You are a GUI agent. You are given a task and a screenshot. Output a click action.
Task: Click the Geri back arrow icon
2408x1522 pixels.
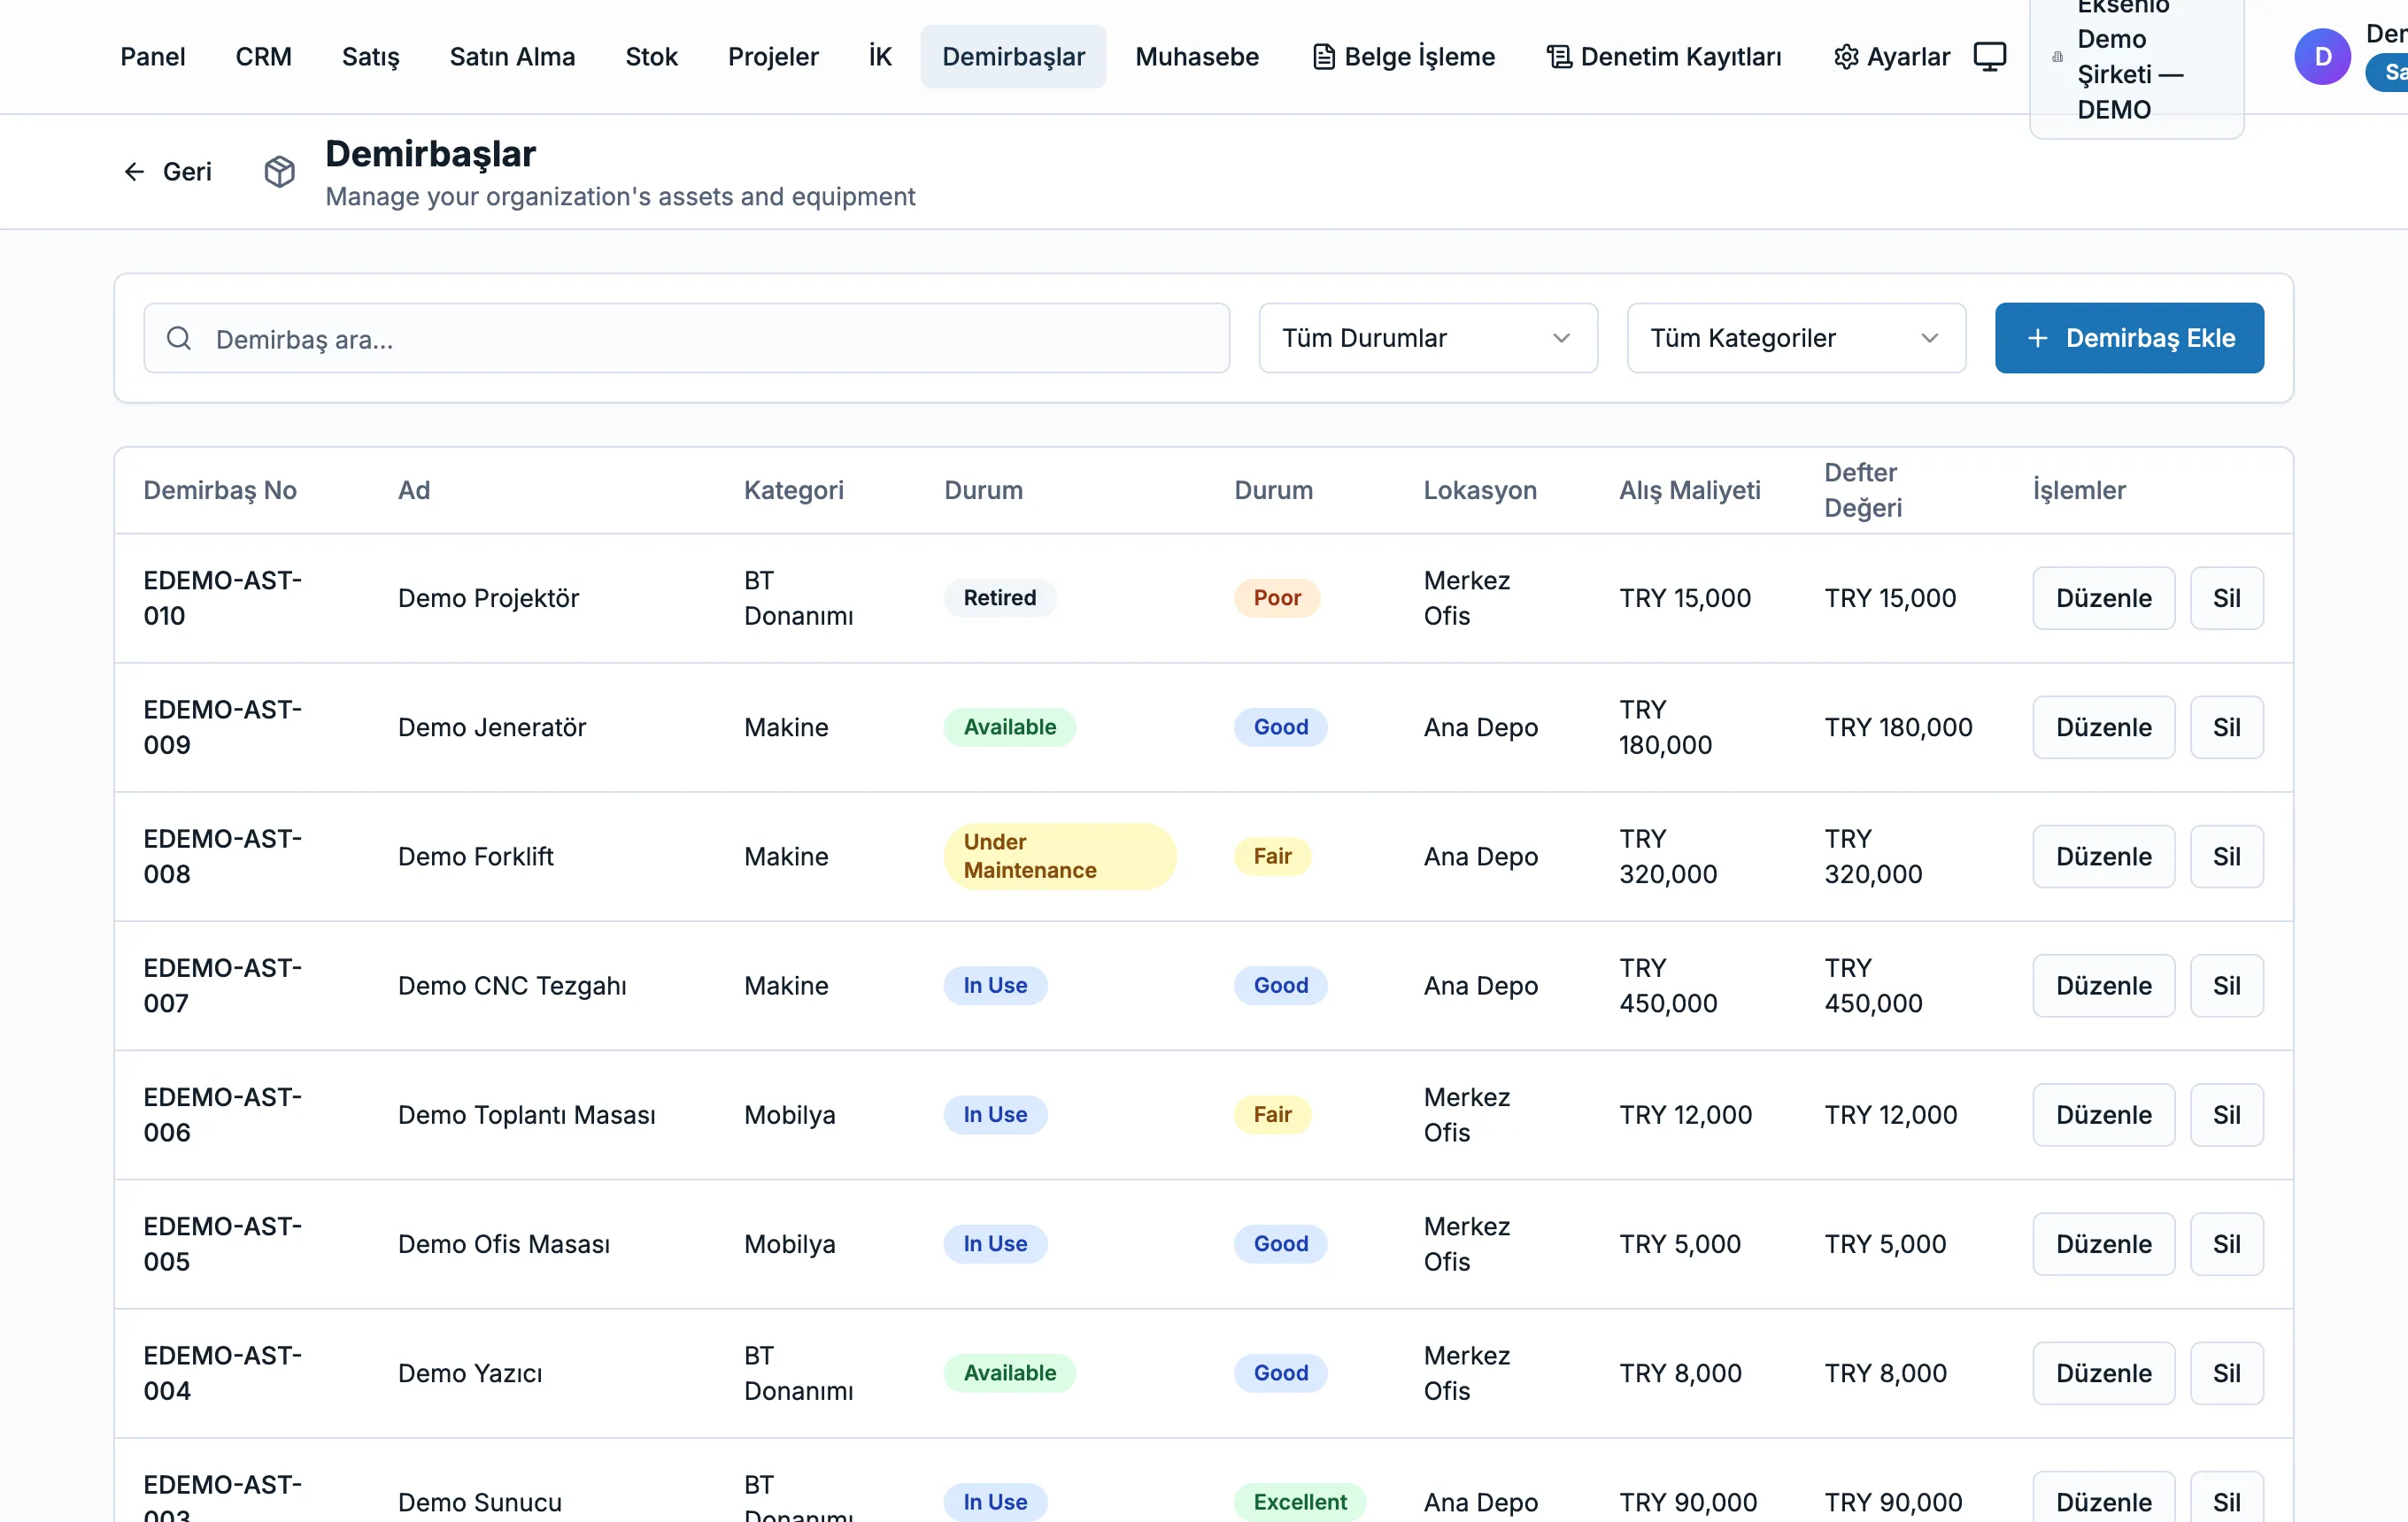[x=134, y=172]
